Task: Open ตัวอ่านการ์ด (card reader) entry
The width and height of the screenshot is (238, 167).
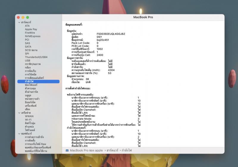Action: coord(32,92)
